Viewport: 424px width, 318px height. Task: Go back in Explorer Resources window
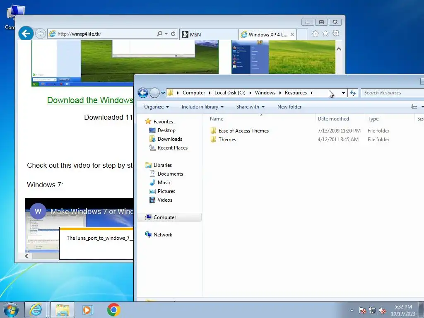tap(143, 93)
